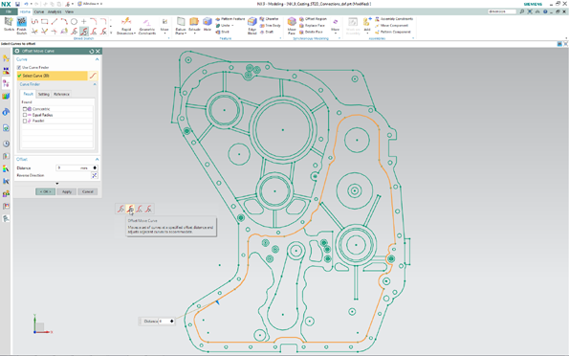Click the Apply button
The height and width of the screenshot is (356, 569).
67,191
